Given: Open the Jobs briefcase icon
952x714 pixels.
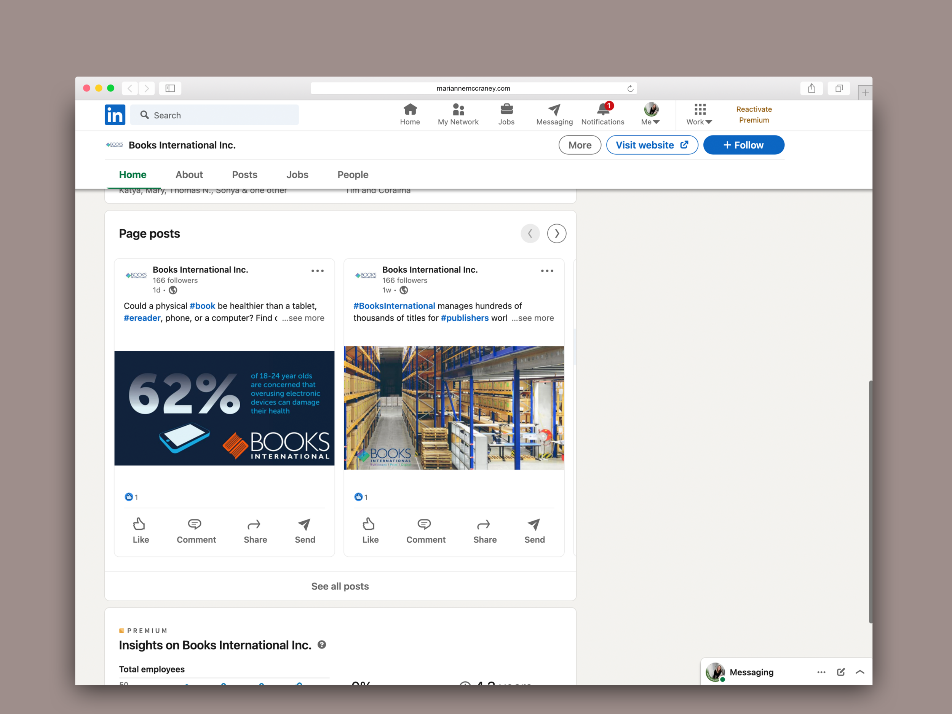Looking at the screenshot, I should [506, 115].
